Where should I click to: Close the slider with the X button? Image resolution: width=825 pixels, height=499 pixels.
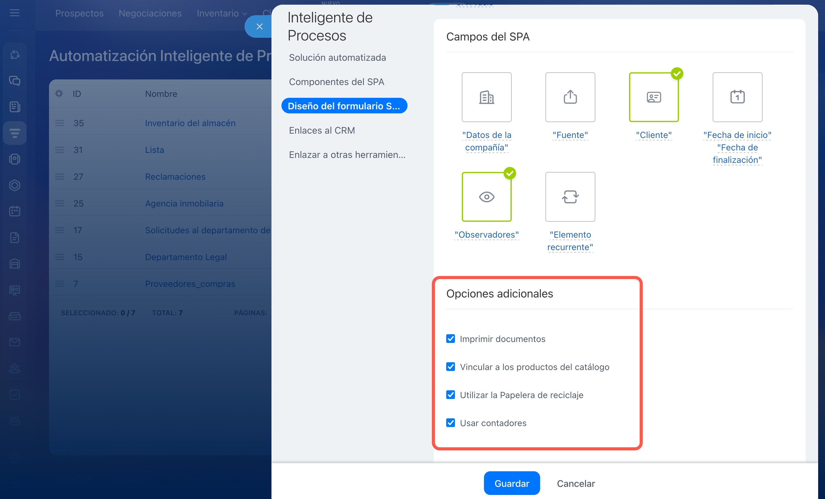259,26
